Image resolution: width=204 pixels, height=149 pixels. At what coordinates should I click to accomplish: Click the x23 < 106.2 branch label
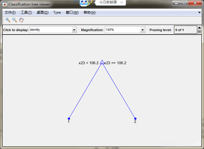[x=89, y=63]
